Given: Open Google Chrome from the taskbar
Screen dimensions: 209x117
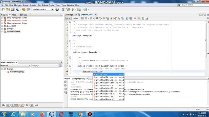Looking at the screenshot, I should click(x=80, y=114).
